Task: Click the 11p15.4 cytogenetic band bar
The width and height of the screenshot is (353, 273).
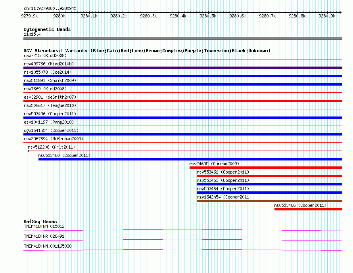Action: point(182,38)
